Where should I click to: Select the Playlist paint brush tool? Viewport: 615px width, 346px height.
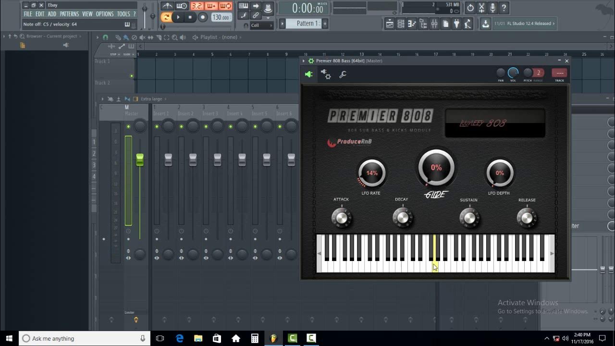126,37
